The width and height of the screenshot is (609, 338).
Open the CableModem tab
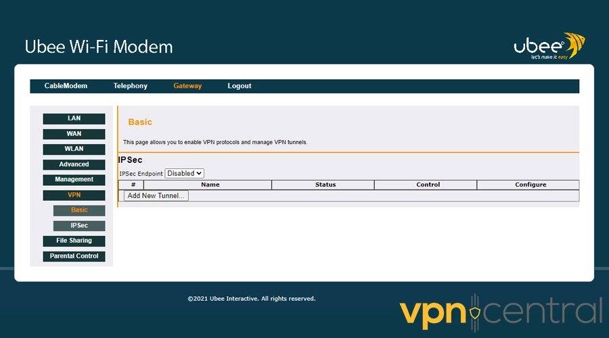coord(66,86)
